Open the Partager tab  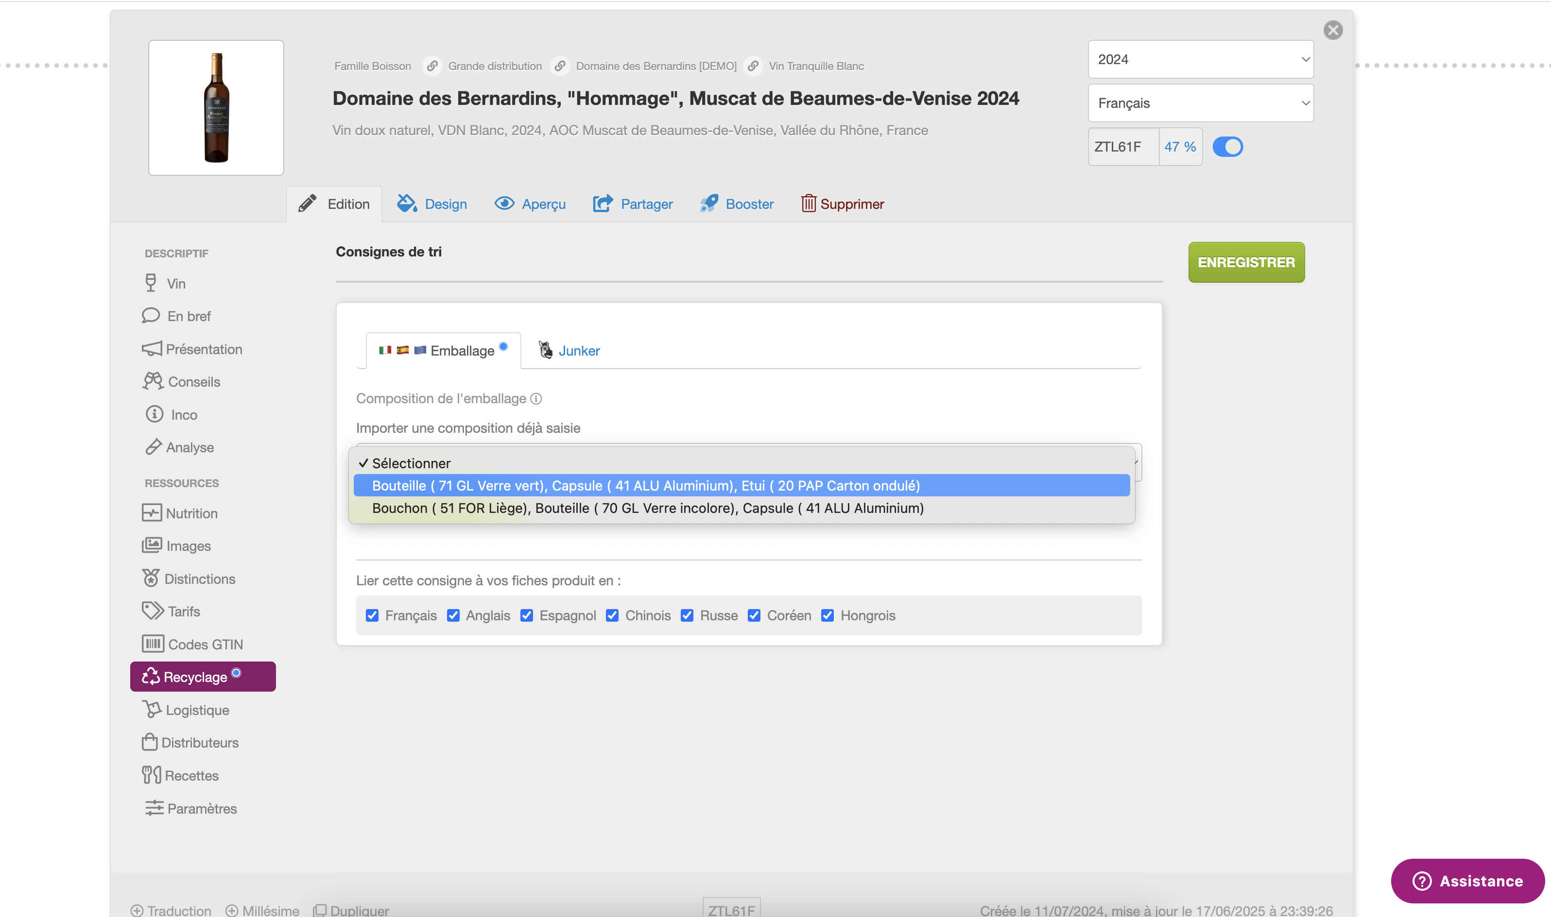[x=632, y=204]
